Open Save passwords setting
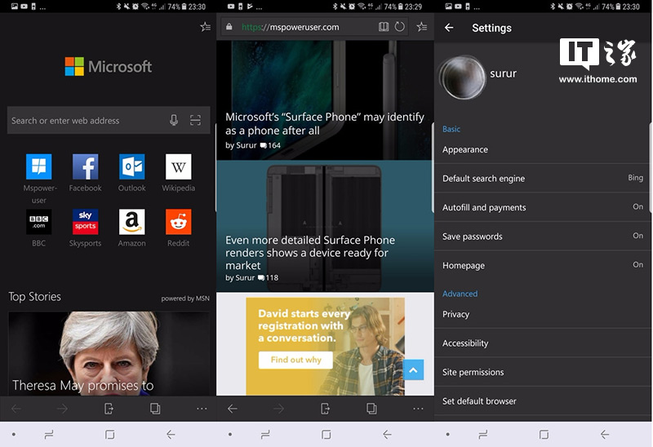This screenshot has width=653, height=447. [543, 237]
